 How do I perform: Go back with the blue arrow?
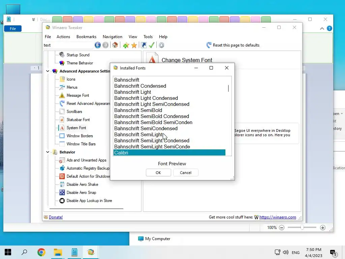(98, 45)
